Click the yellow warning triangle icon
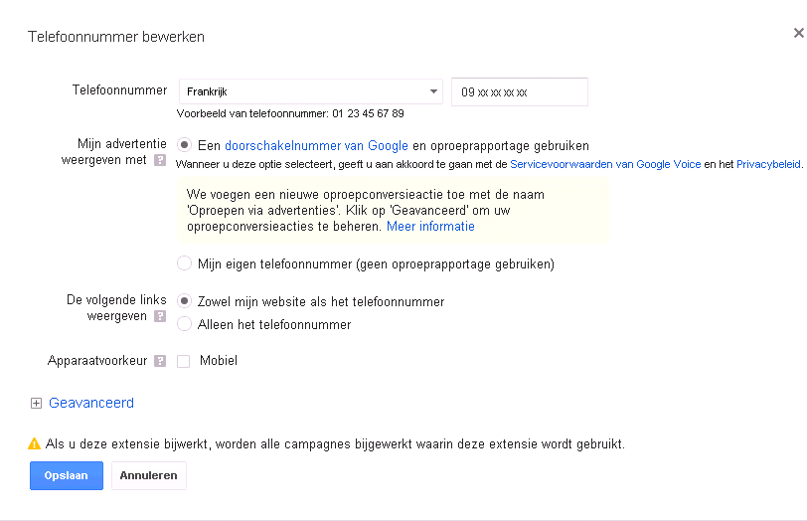The image size is (807, 521). tap(34, 443)
